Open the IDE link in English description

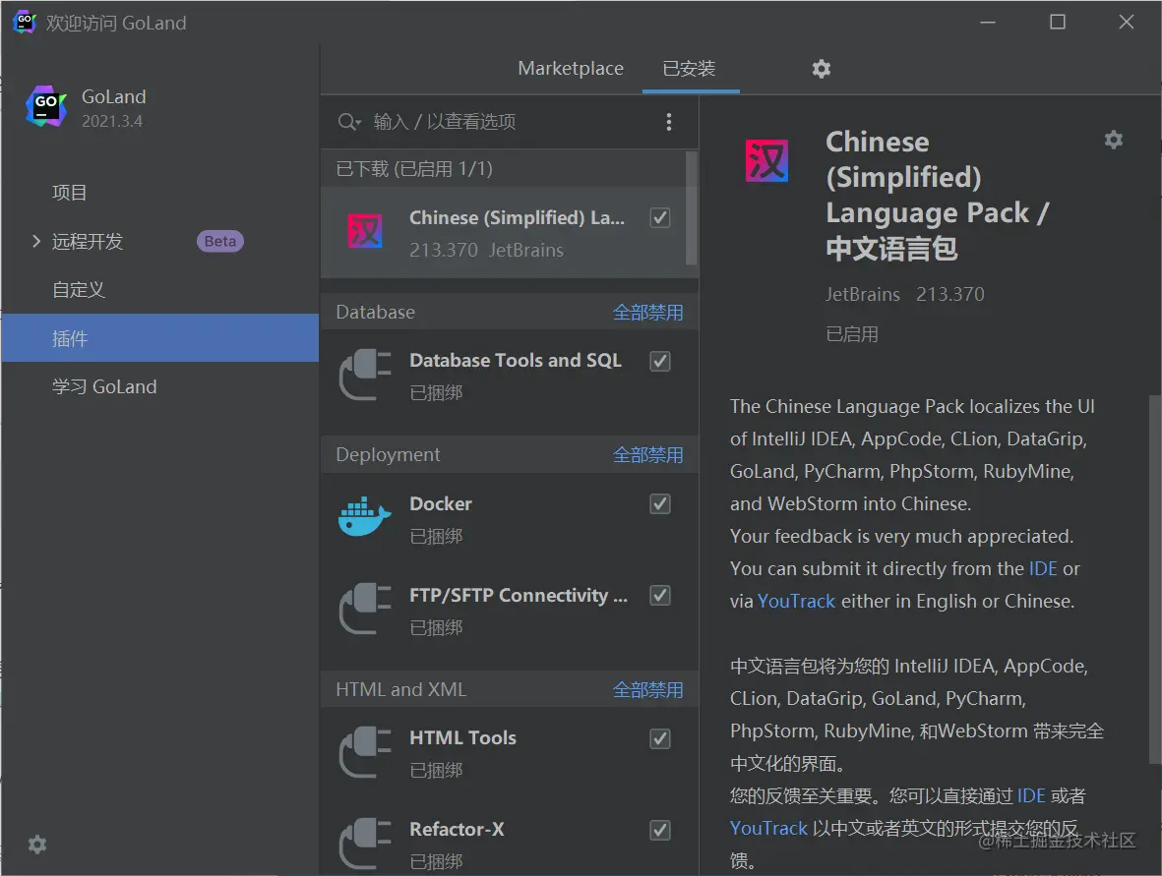coord(1043,568)
